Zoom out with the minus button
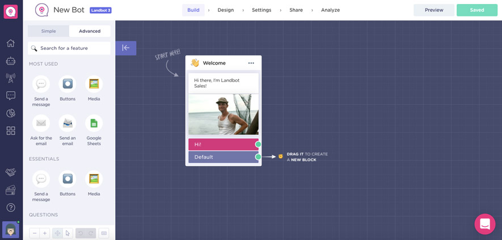502x240 pixels. (x=35, y=233)
